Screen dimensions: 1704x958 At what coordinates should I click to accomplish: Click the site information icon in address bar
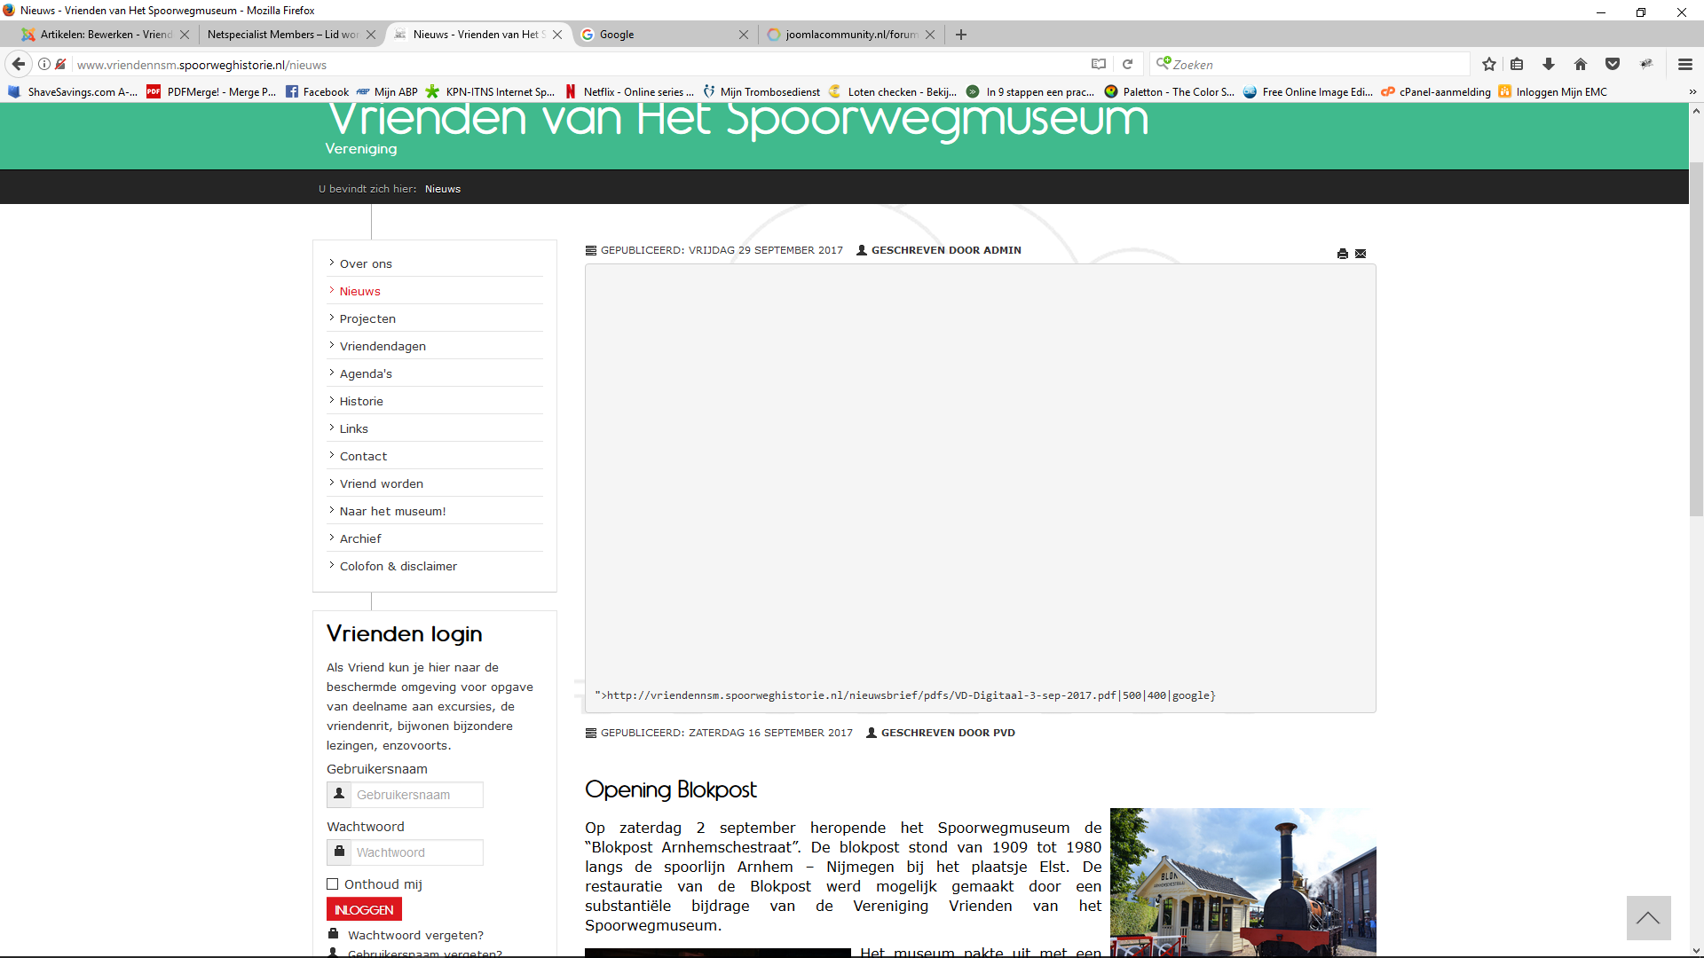44,64
